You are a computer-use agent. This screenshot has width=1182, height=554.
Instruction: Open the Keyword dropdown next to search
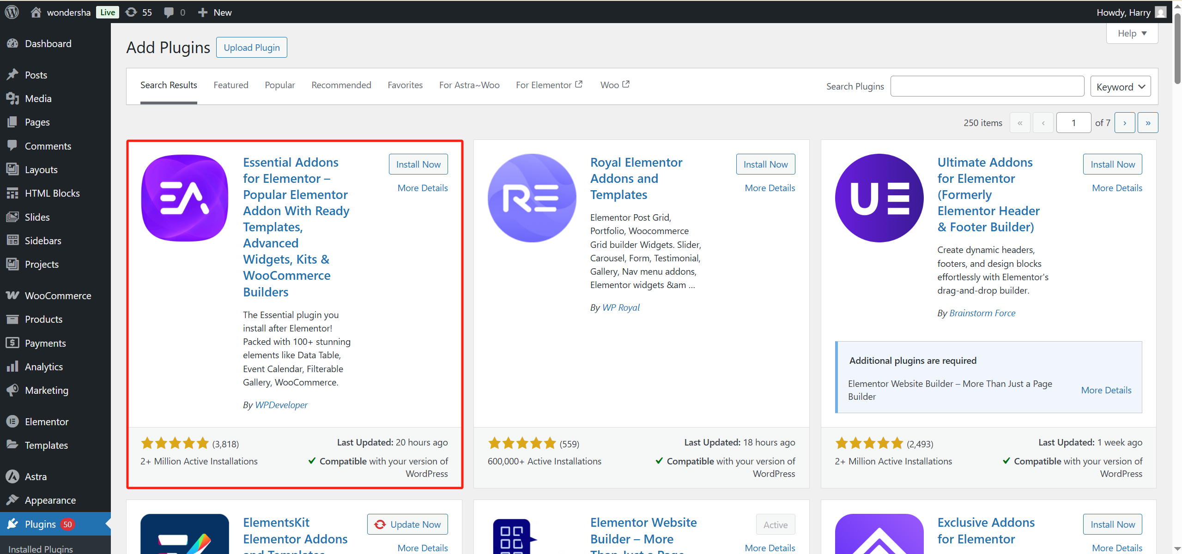click(1121, 86)
